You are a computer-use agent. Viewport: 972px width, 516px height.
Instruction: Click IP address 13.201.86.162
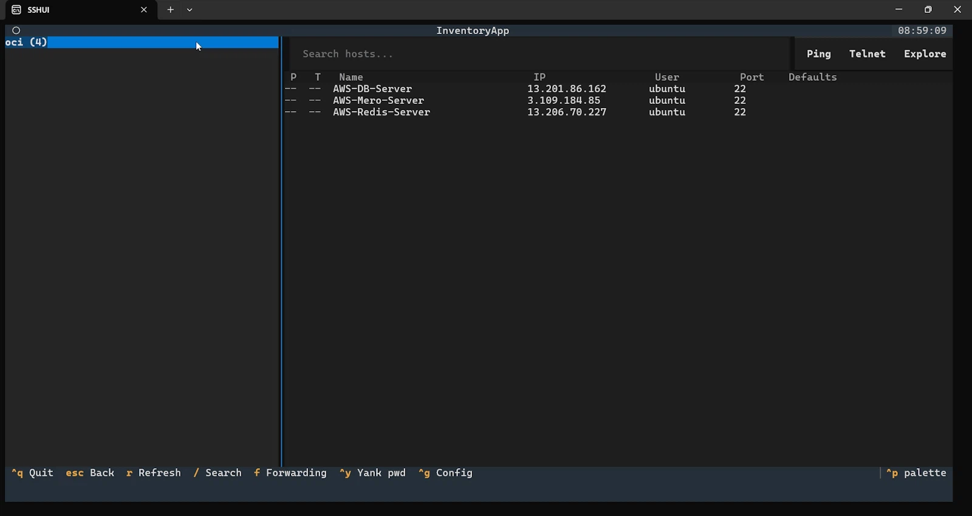tap(567, 89)
